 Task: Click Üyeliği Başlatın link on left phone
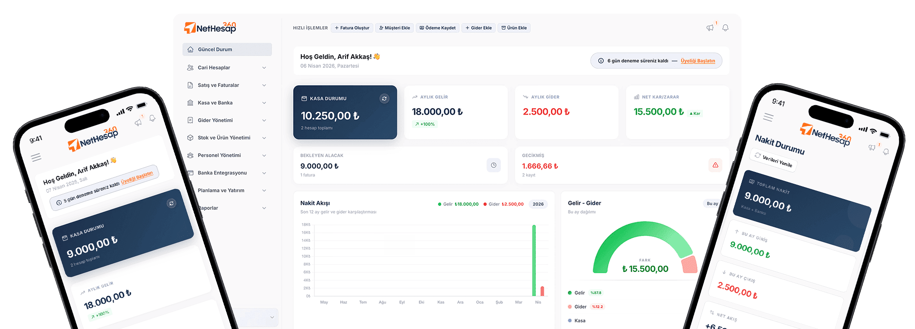pos(137,177)
